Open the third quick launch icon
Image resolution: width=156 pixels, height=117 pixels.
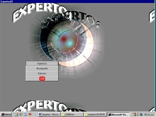tap(25, 115)
